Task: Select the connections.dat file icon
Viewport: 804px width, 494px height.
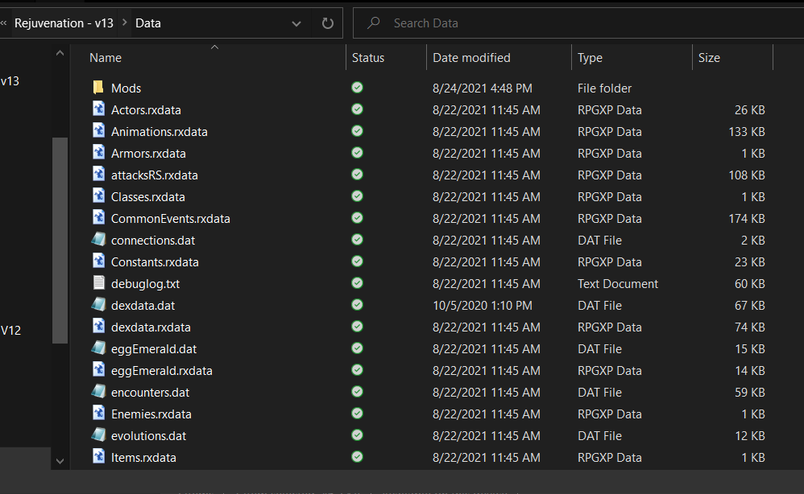Action: point(98,240)
